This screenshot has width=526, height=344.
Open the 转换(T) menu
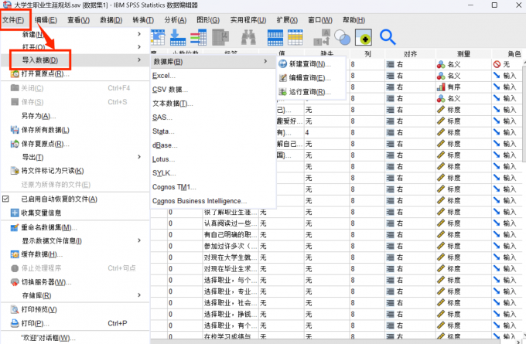[x=143, y=20]
